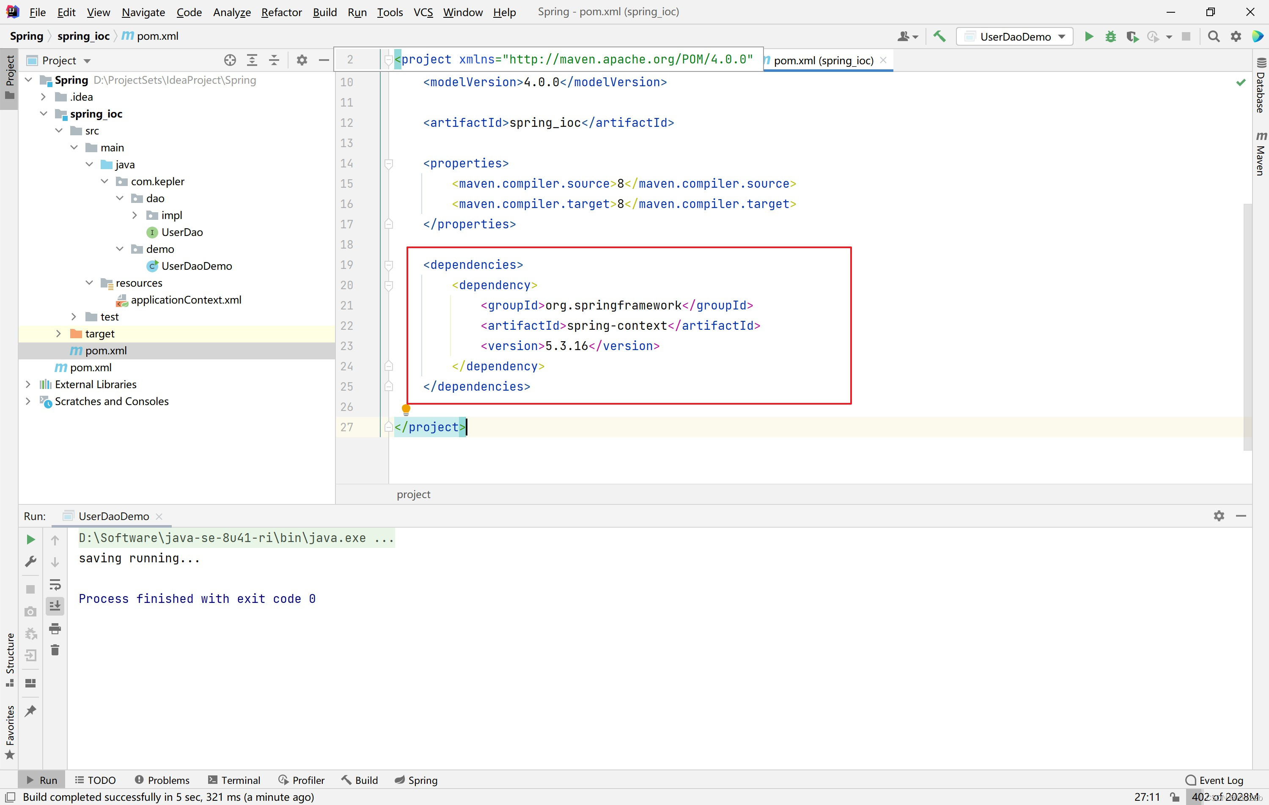Toggle scroll to end icon in console
1269x805 pixels.
coord(55,606)
